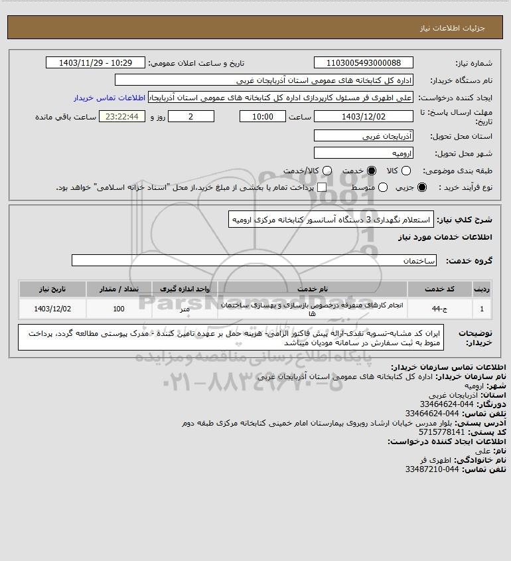Click the اطلاعات ایجاد کننده درخواست heading
This screenshot has width=511, height=561.
coord(447,441)
